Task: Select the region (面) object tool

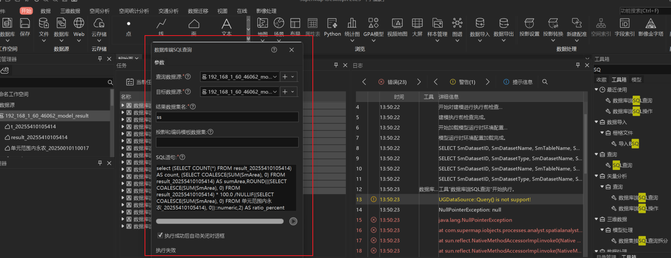Action: [194, 24]
